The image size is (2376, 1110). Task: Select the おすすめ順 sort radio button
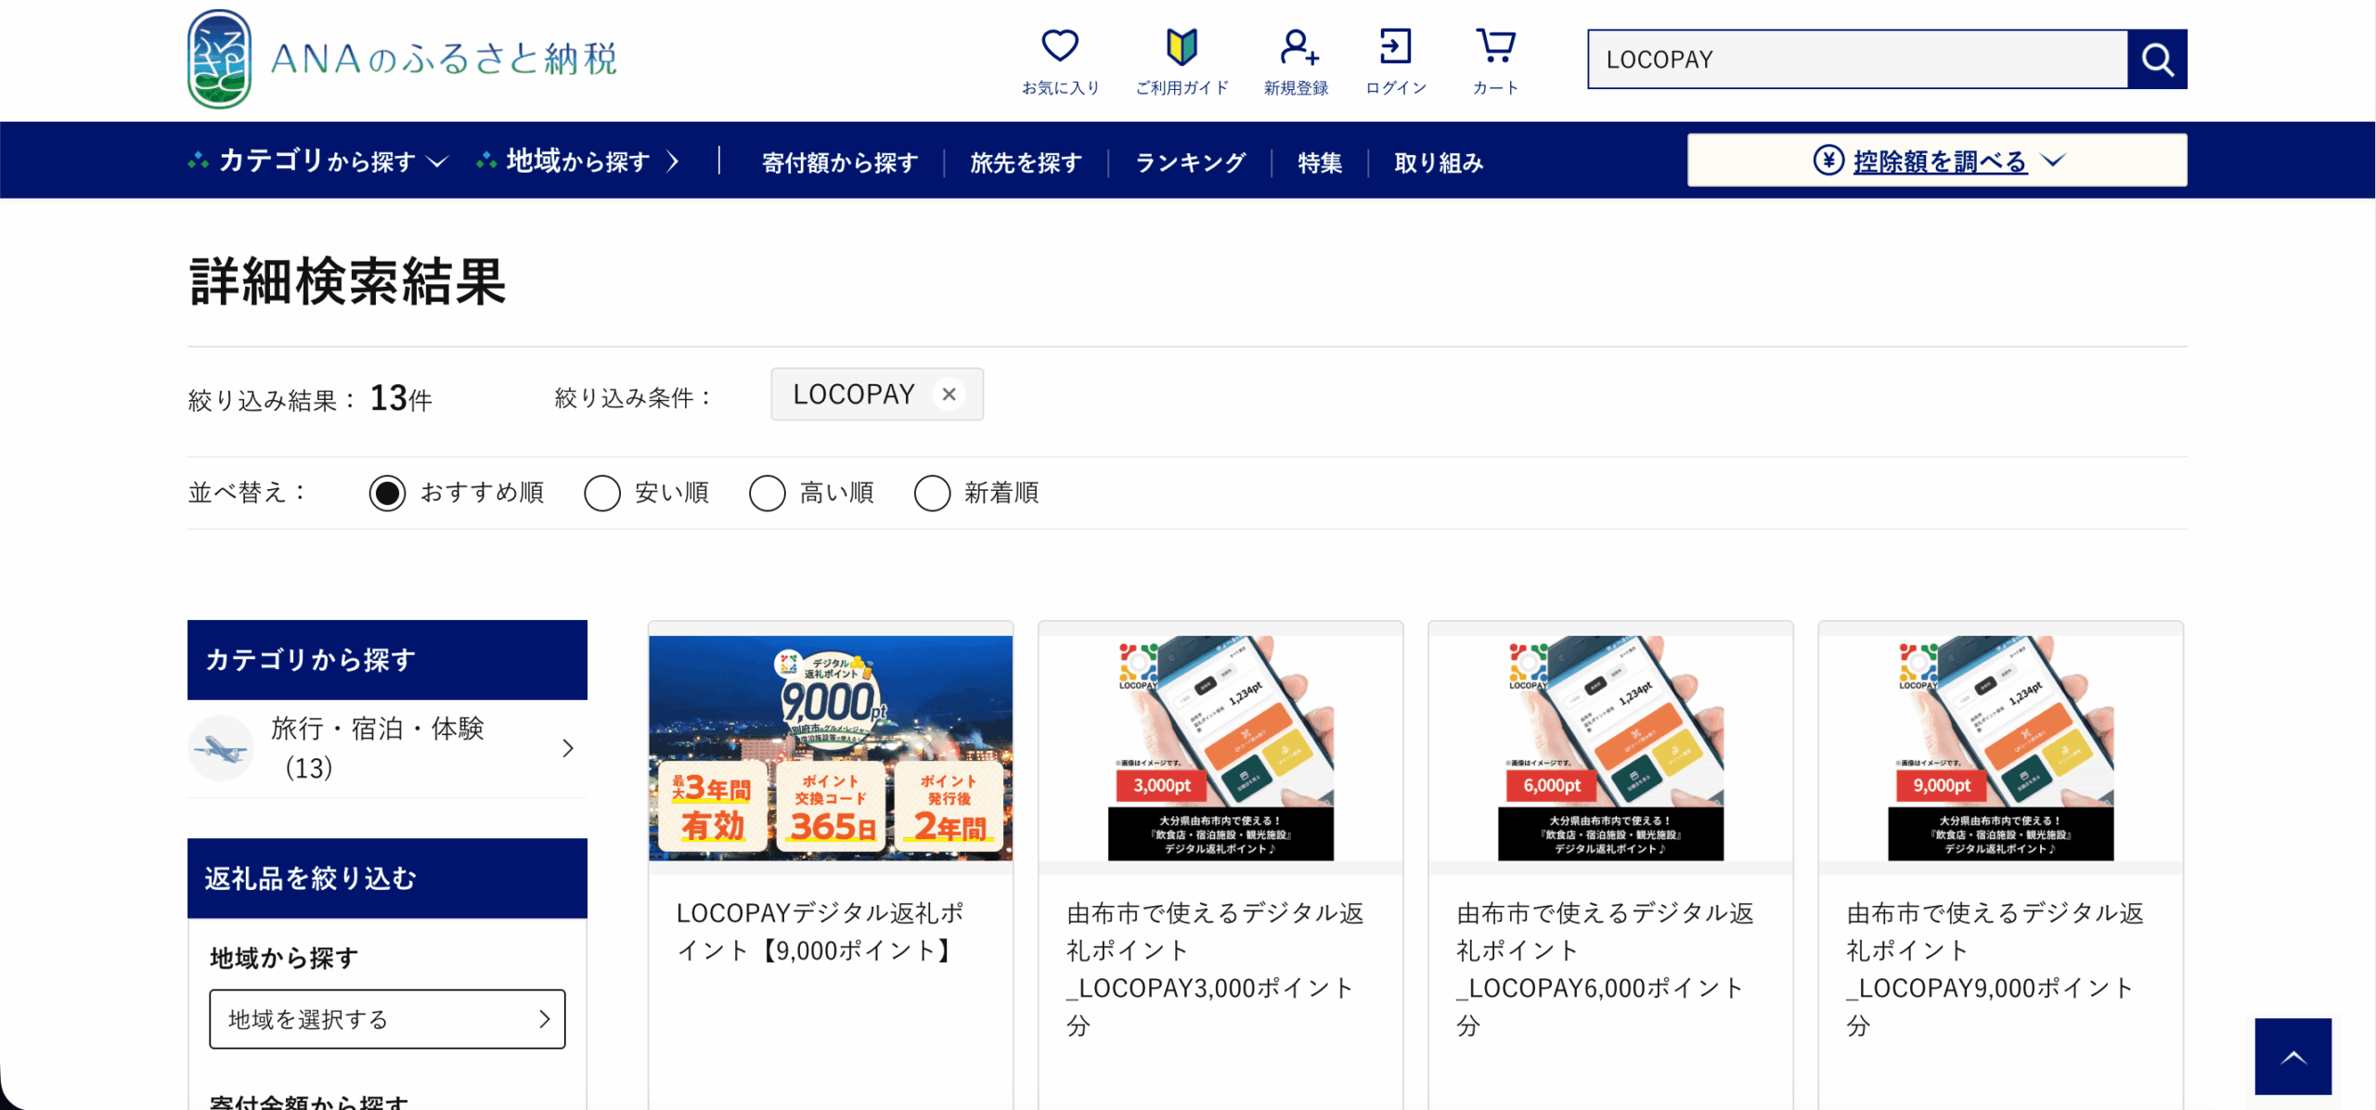coord(387,493)
